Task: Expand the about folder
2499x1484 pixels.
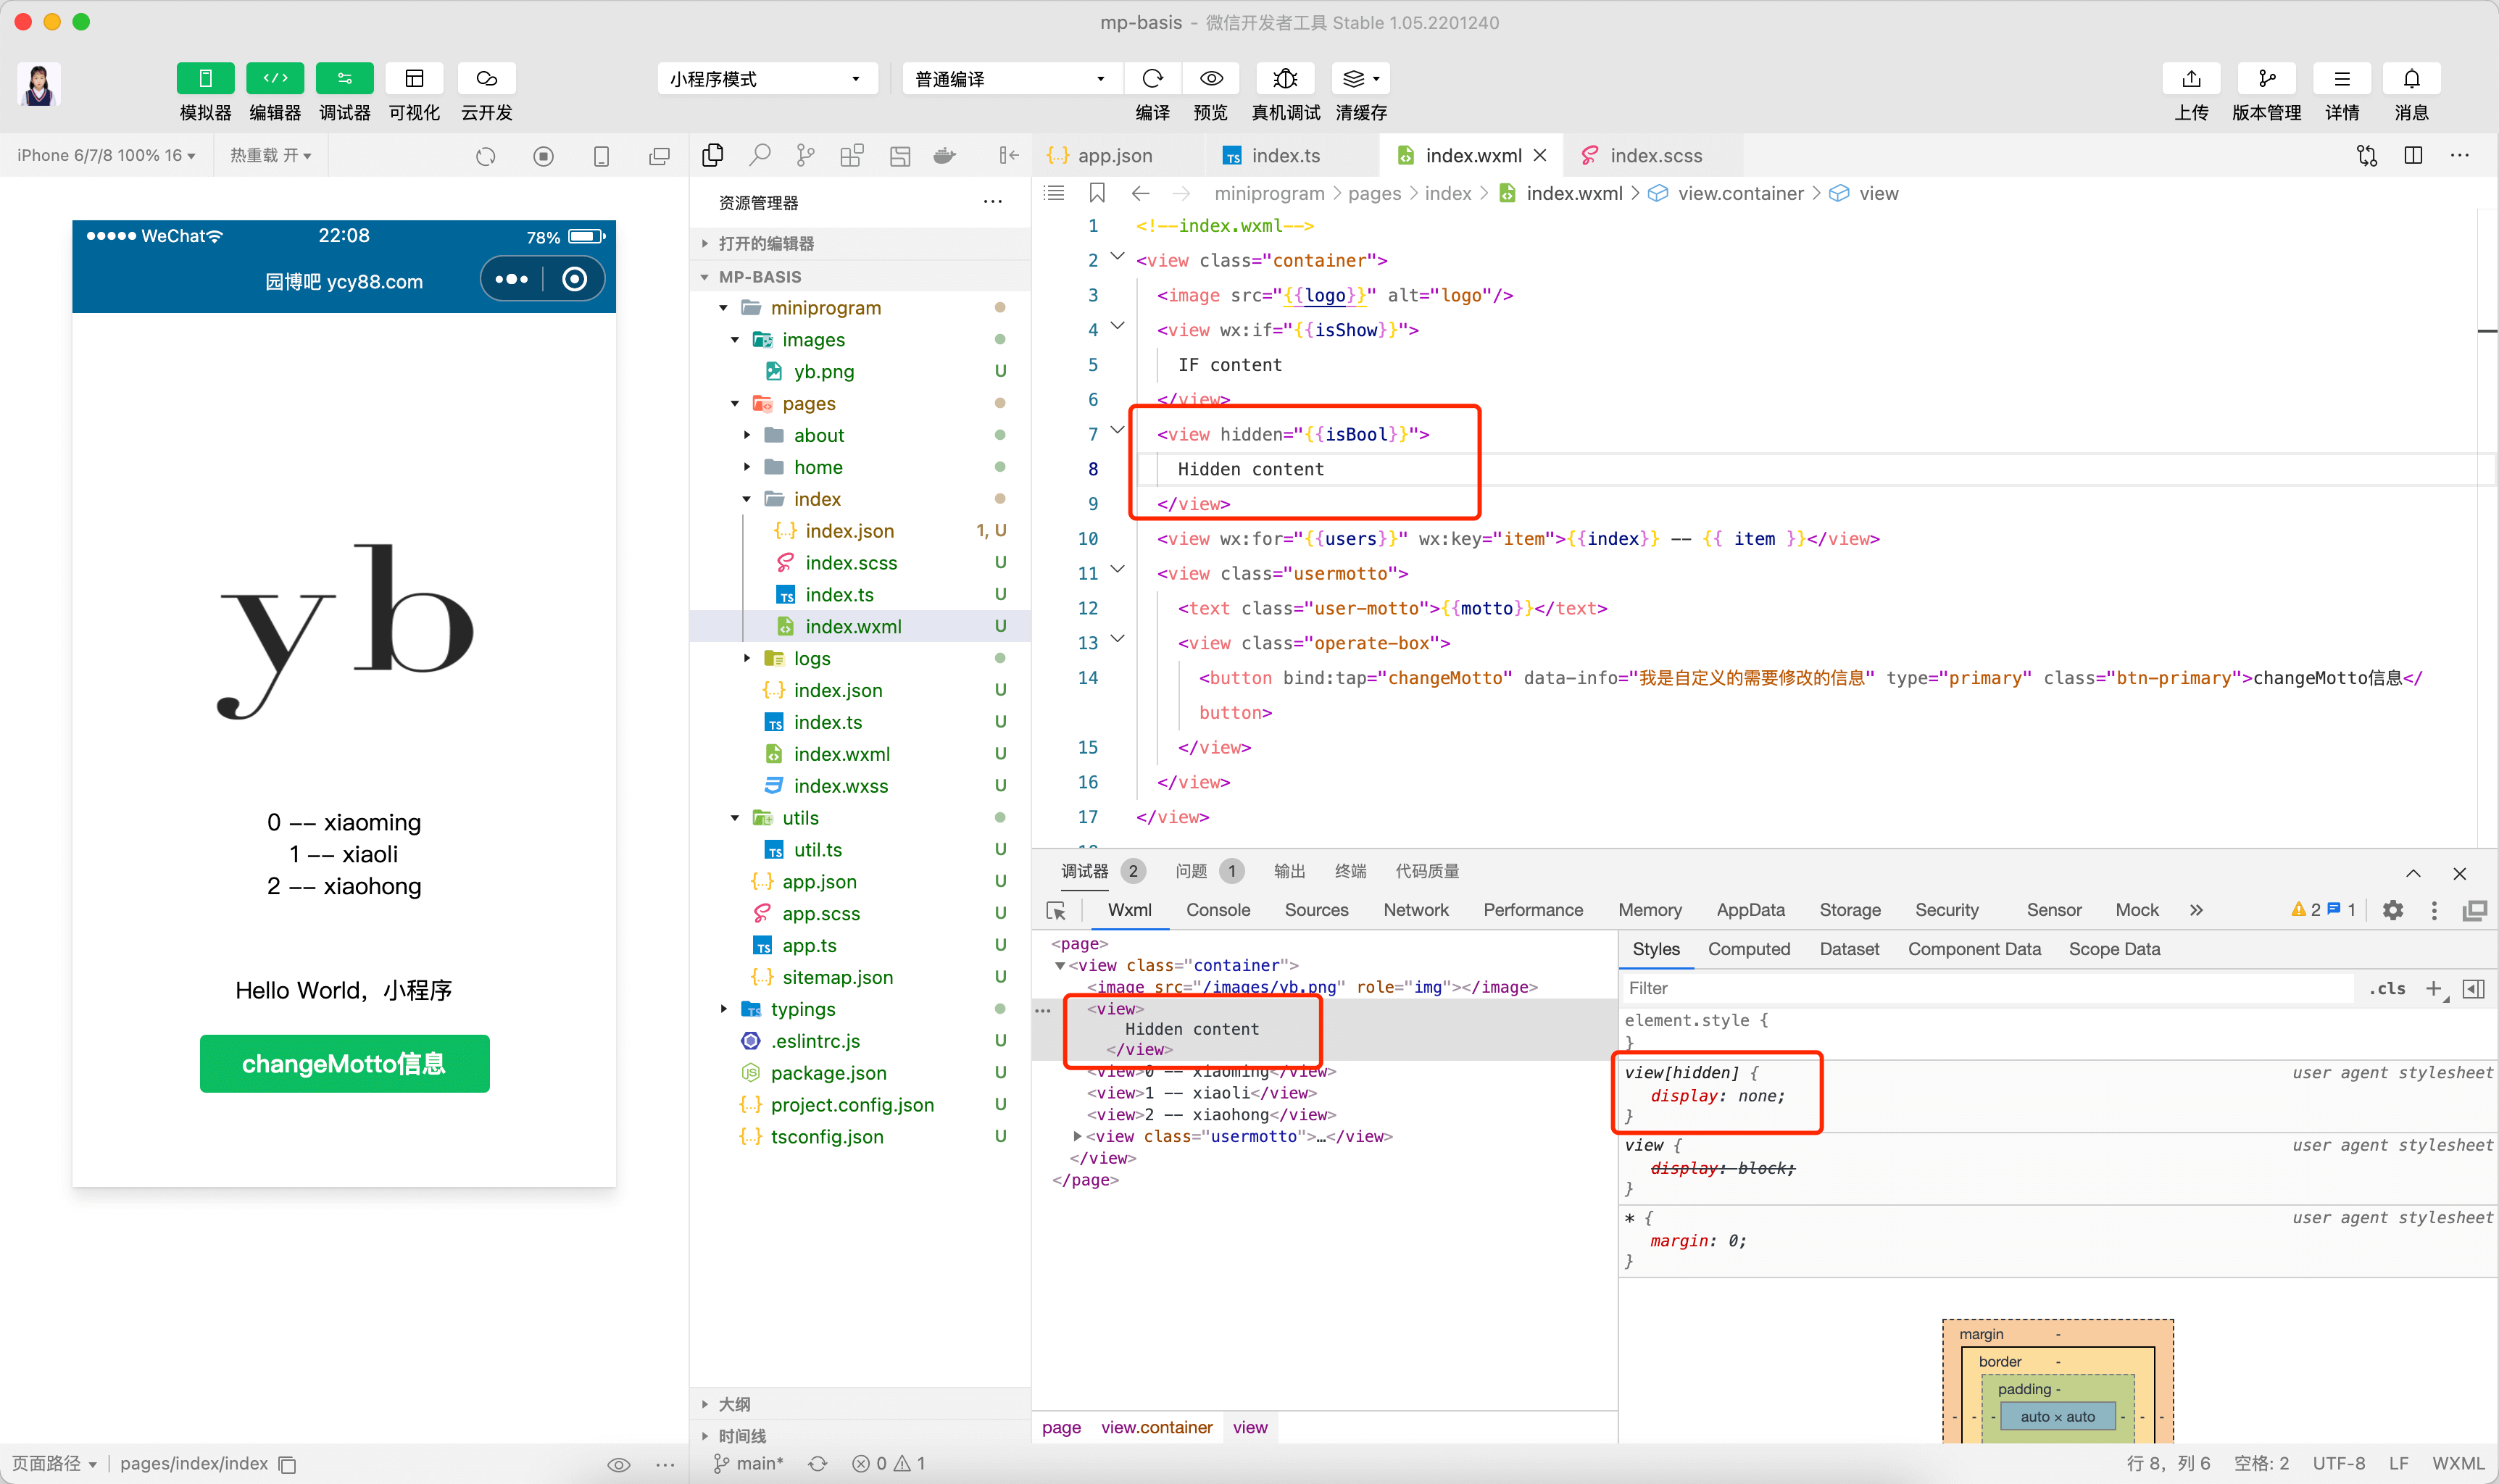Action: point(747,435)
